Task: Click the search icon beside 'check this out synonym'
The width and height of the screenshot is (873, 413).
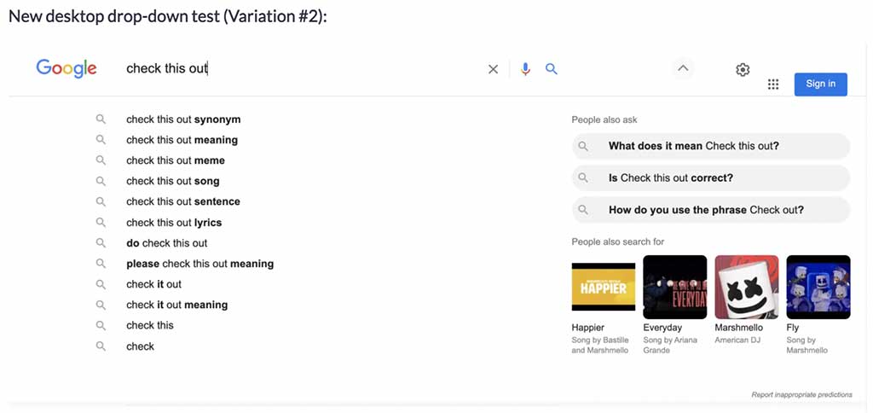Action: pyautogui.click(x=101, y=119)
